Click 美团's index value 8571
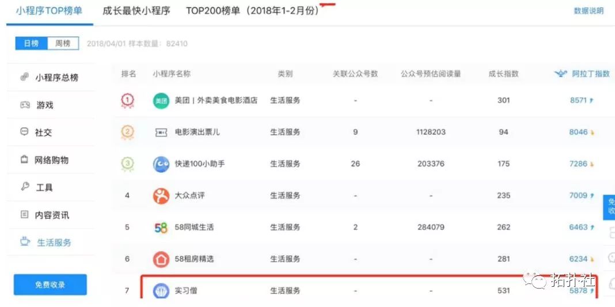This screenshot has width=615, height=307. point(579,100)
